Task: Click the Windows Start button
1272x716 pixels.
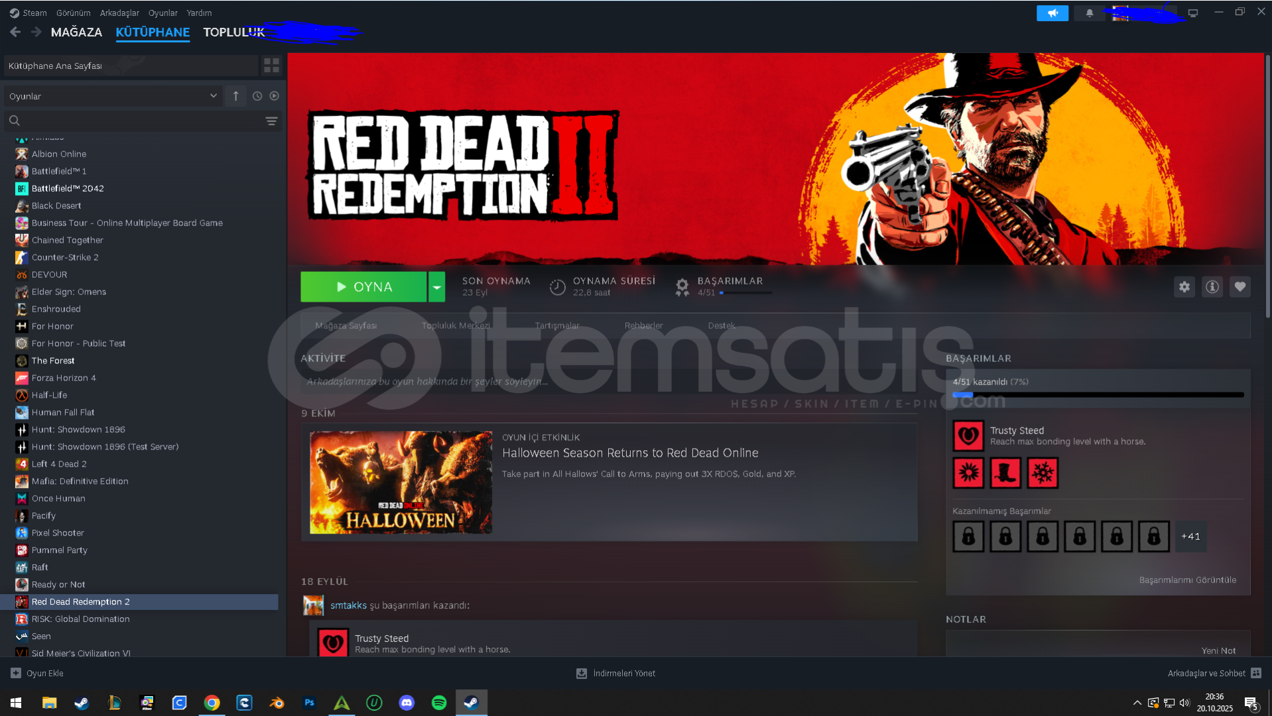Action: coord(16,703)
